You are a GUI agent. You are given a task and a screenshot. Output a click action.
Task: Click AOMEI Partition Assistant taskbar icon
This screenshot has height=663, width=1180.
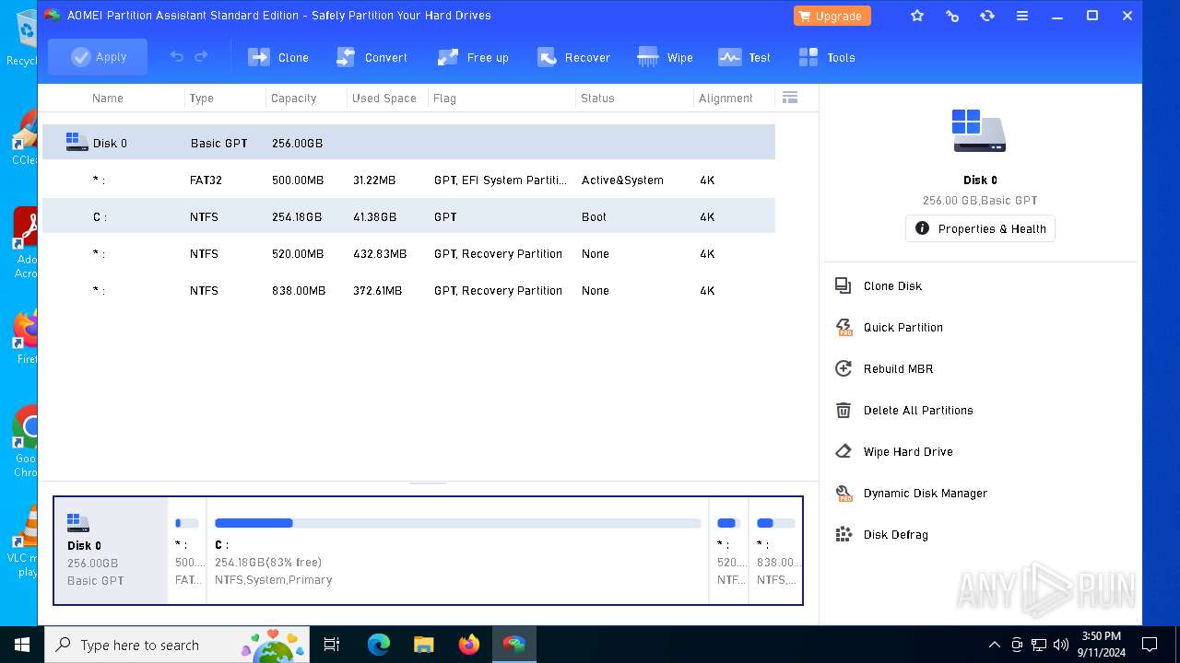(x=514, y=645)
